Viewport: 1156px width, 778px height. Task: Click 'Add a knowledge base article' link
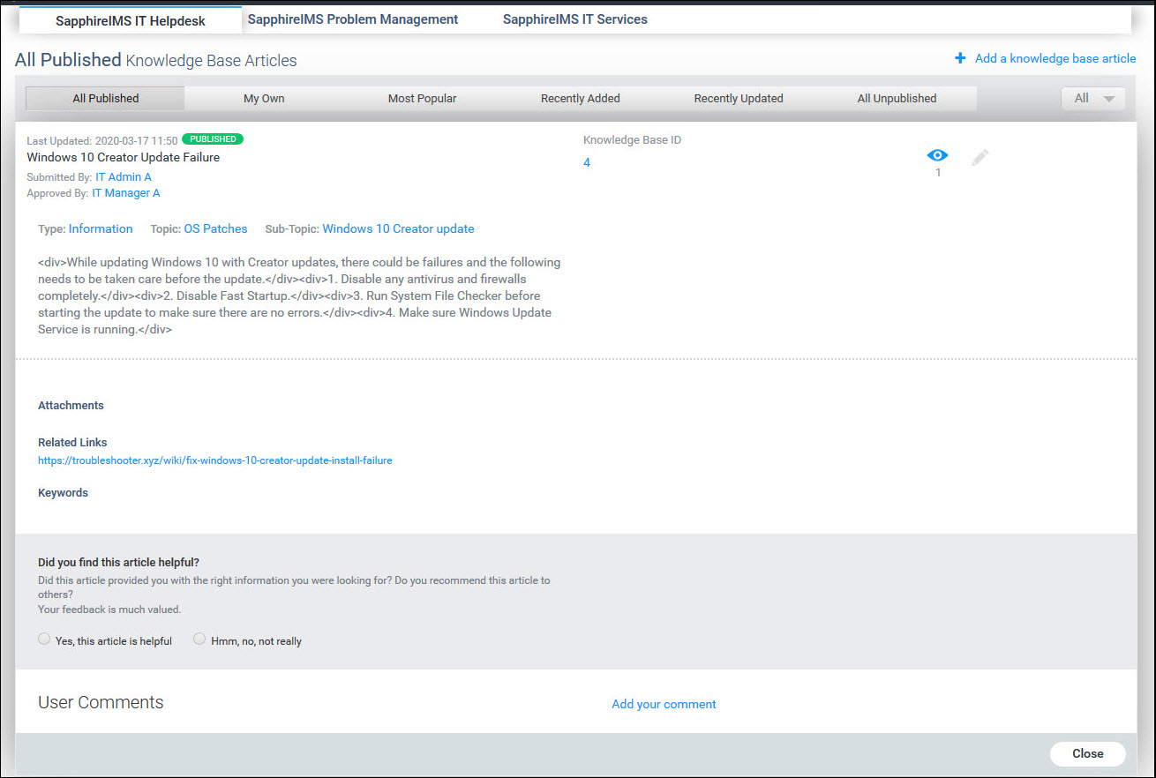tap(1055, 58)
